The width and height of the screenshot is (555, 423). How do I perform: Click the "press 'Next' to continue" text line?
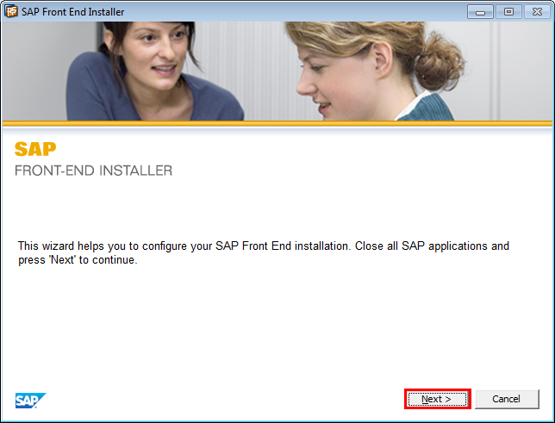click(78, 260)
